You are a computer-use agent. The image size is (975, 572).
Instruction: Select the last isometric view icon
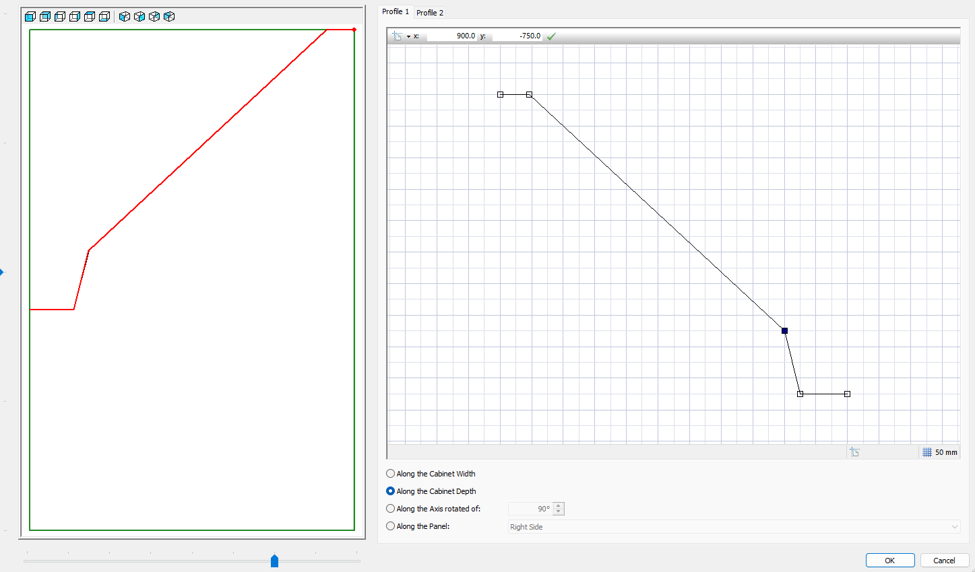(x=169, y=17)
